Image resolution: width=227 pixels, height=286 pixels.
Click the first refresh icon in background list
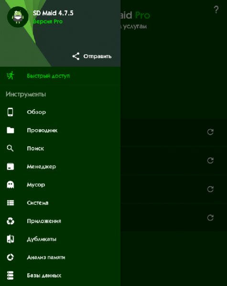[x=210, y=132]
